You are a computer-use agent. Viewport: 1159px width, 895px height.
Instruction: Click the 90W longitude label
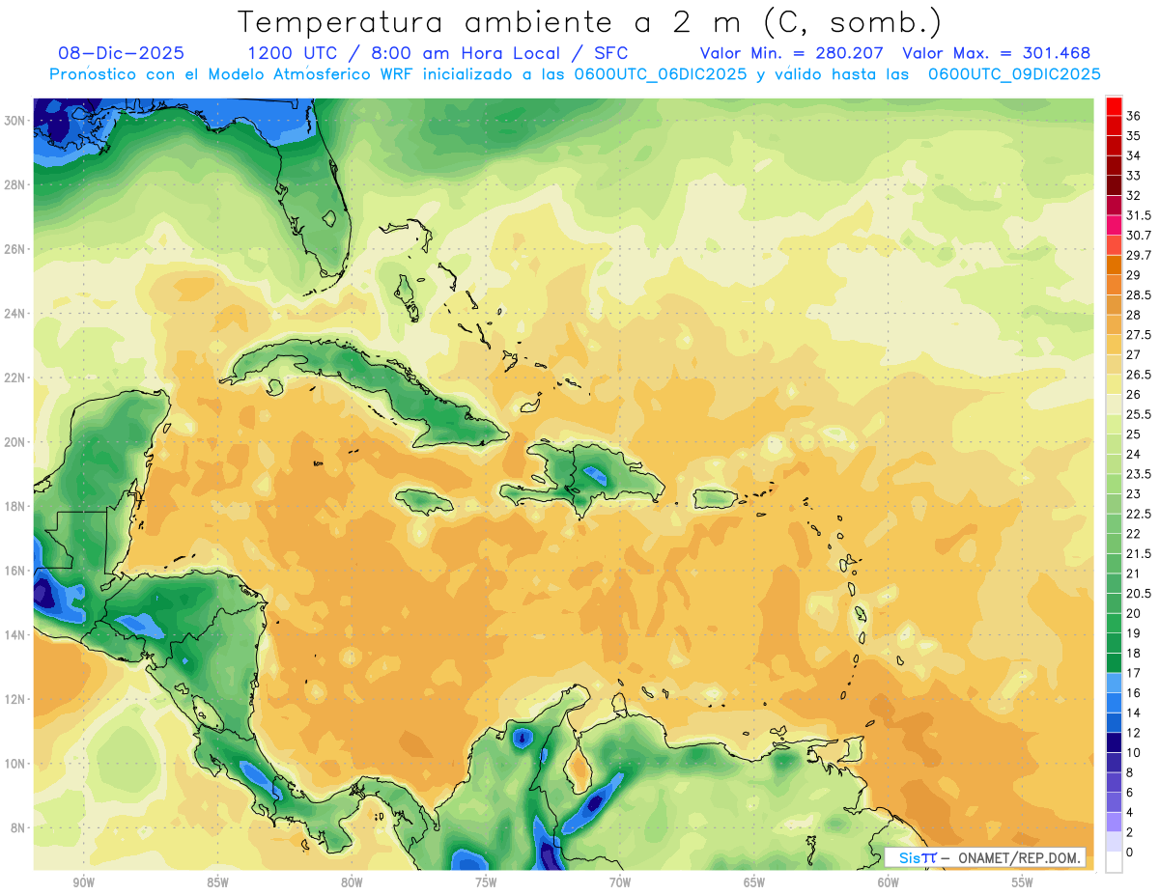[83, 882]
